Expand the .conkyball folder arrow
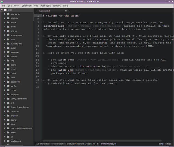 (5, 94)
